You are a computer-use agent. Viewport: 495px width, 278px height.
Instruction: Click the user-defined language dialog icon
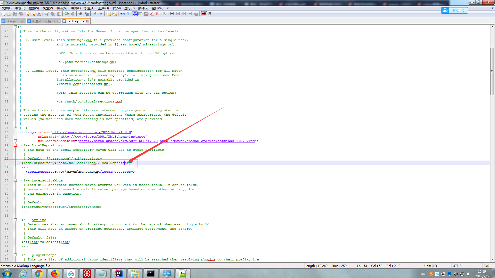pos(140,14)
